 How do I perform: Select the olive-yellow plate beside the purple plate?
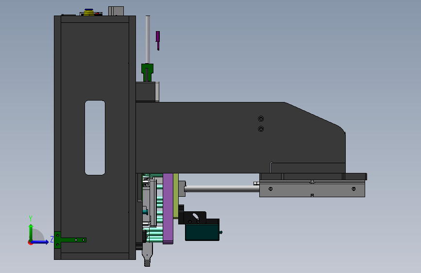(176, 196)
